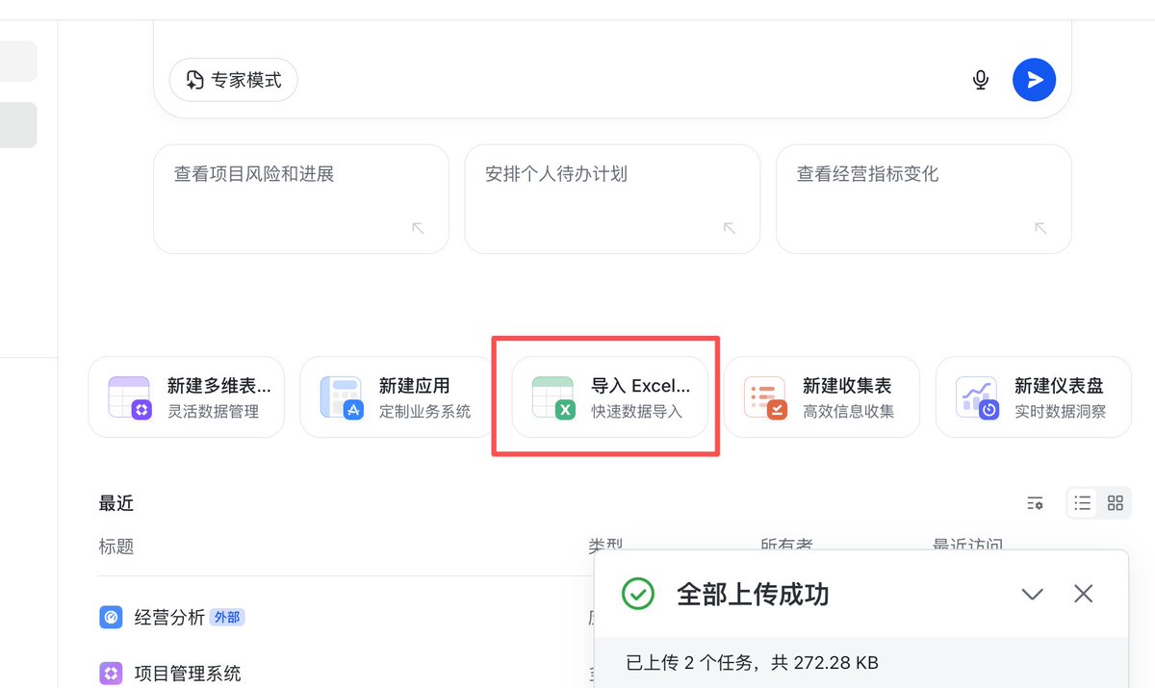Screen dimensions: 1155x688
Task: Select 查看经营指标变化 suggestion card
Action: pyautogui.click(x=924, y=199)
